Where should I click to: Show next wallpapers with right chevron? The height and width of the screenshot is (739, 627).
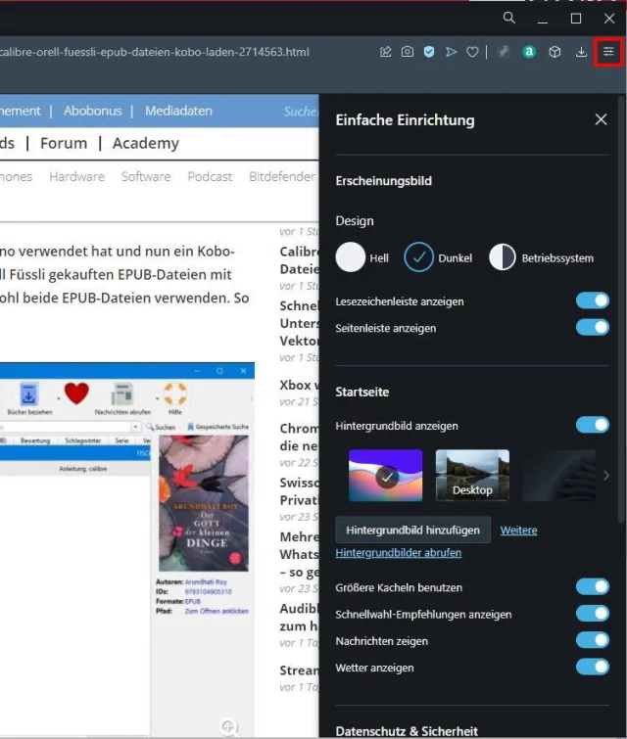pos(606,476)
